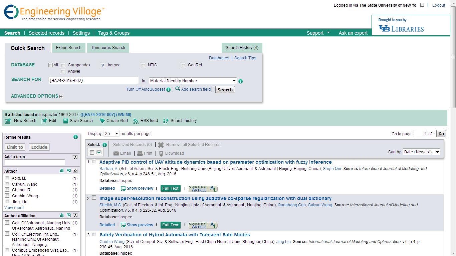Click the Print printer icon
The image size is (456, 256).
(140, 153)
